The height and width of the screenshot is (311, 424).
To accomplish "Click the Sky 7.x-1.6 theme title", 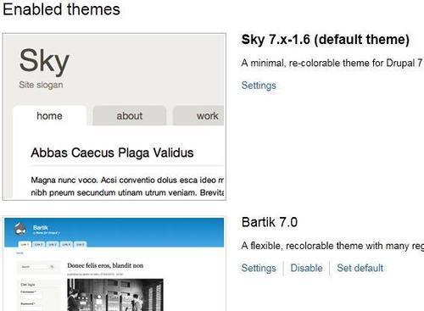I will pyautogui.click(x=326, y=40).
